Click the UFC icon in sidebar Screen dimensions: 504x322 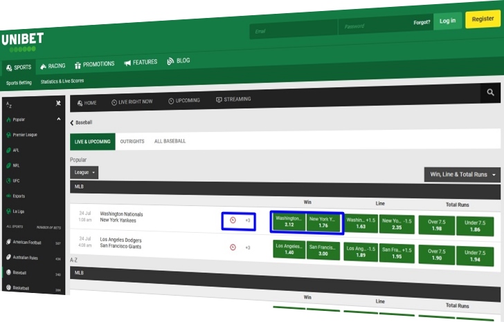(x=9, y=180)
